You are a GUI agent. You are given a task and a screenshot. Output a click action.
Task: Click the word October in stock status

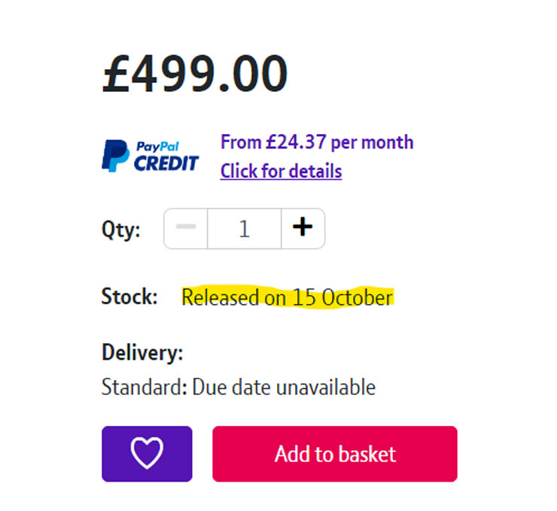(x=358, y=298)
